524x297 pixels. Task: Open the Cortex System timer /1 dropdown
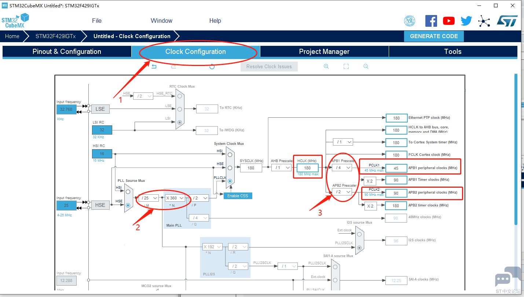pos(343,142)
